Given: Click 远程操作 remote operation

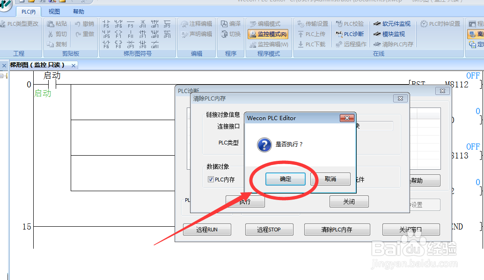Looking at the screenshot, I should [x=351, y=44].
